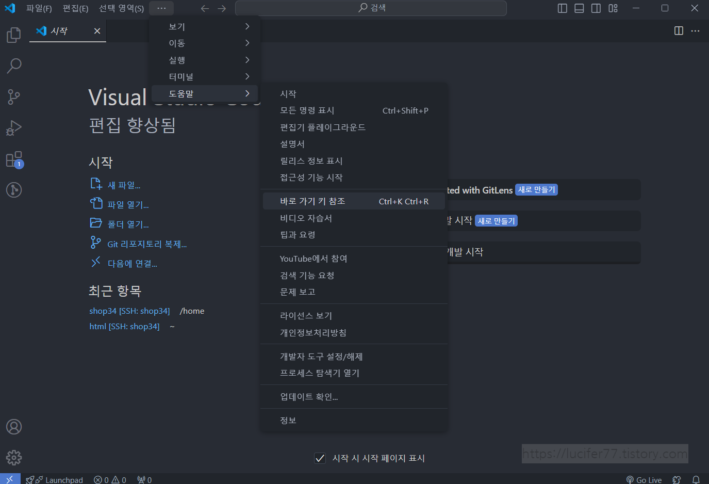This screenshot has width=709, height=484.
Task: Select 비디오 자습서 menu item
Action: [354, 218]
